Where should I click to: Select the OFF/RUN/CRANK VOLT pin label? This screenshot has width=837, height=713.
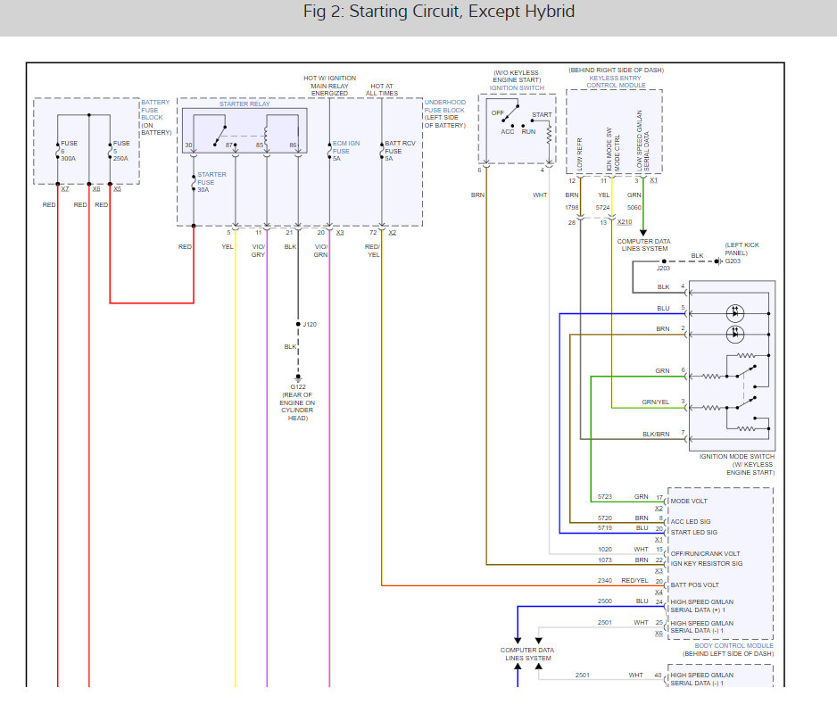click(705, 554)
